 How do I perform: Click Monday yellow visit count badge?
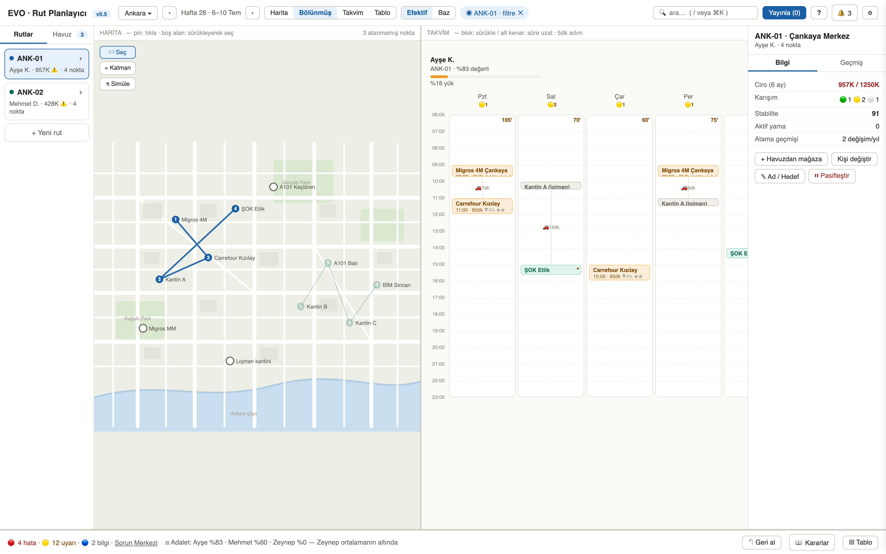coord(483,104)
